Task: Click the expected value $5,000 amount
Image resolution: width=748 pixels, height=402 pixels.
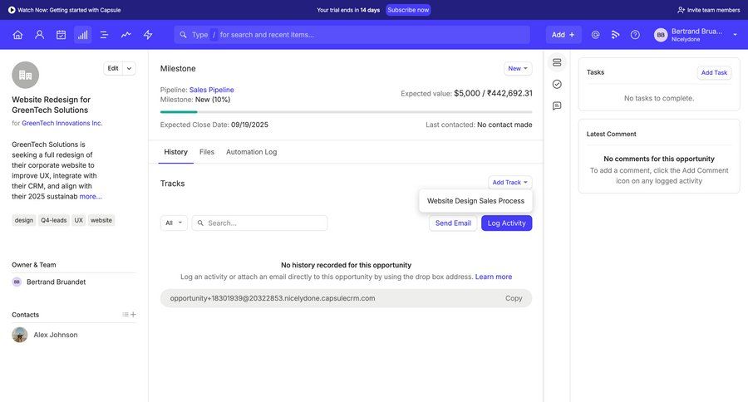Action: 467,94
